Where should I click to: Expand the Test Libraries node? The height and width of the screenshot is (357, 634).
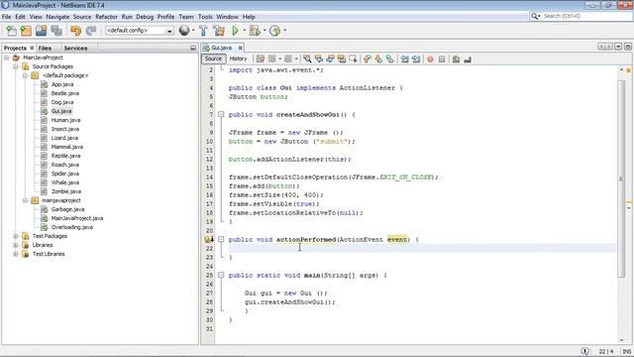click(x=16, y=254)
